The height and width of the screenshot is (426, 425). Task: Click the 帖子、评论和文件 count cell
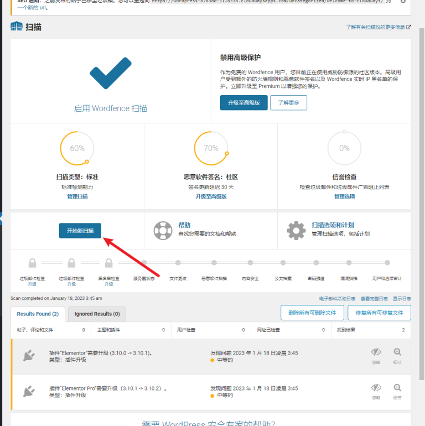click(51, 330)
